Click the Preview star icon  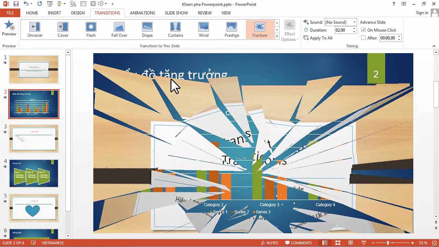[9, 26]
